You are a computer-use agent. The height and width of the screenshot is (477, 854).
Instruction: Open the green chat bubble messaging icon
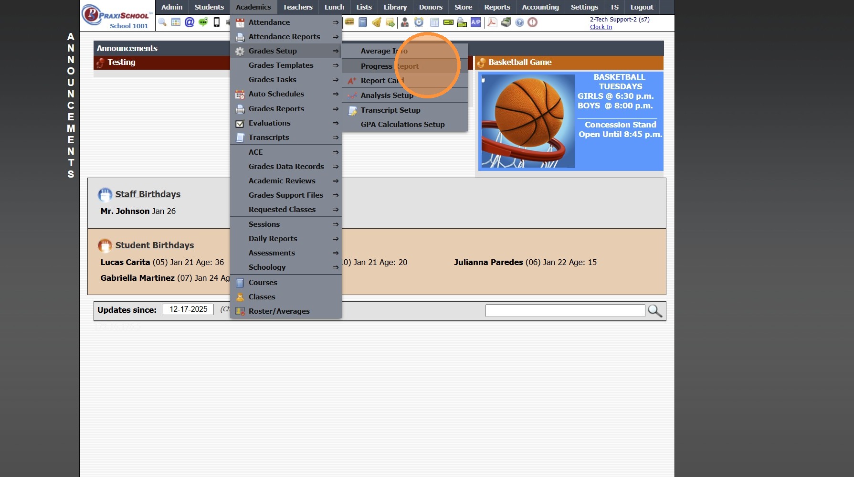(203, 22)
